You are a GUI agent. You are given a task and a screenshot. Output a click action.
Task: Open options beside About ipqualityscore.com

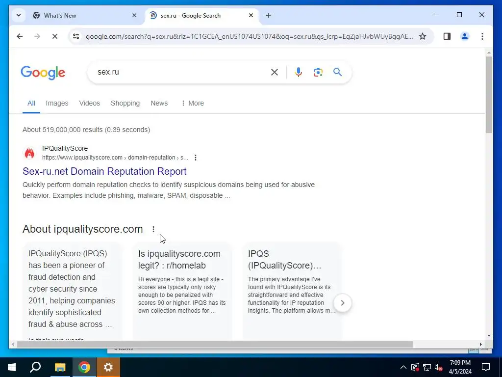[x=153, y=229]
